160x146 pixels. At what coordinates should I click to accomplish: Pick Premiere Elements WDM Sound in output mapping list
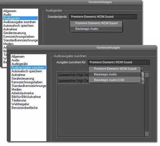pos(115,69)
